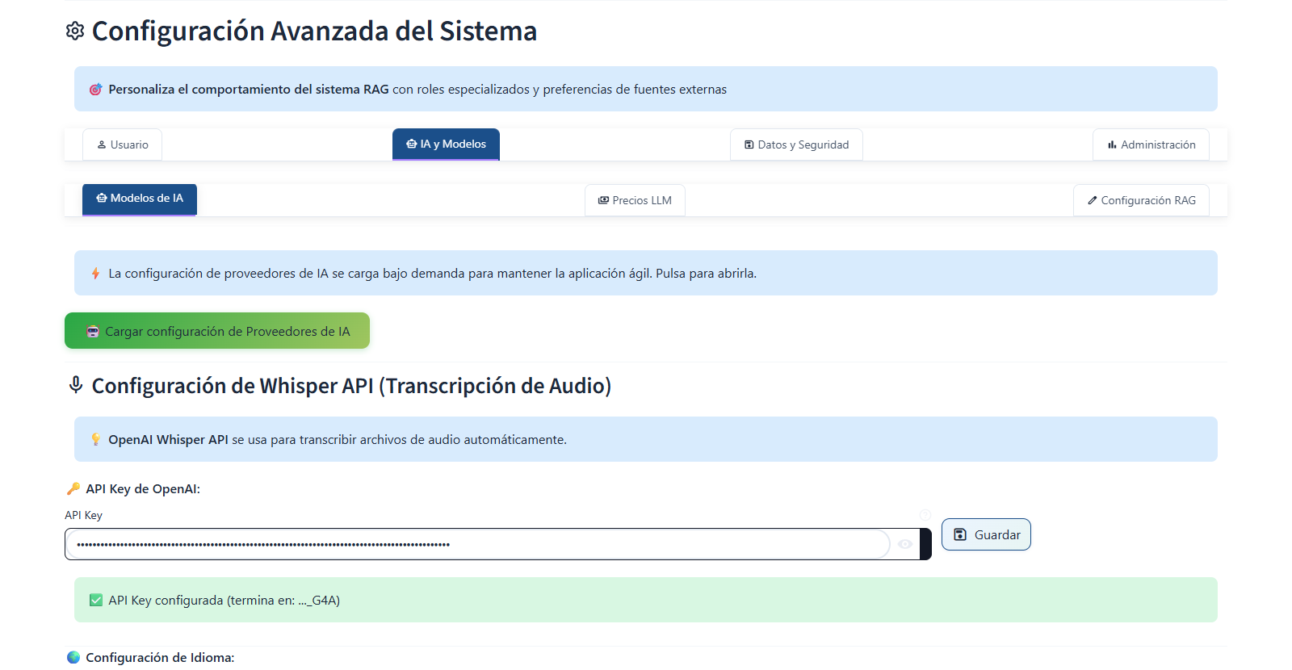The width and height of the screenshot is (1292, 670).
Task: Open the Usuario tab
Action: click(x=122, y=144)
